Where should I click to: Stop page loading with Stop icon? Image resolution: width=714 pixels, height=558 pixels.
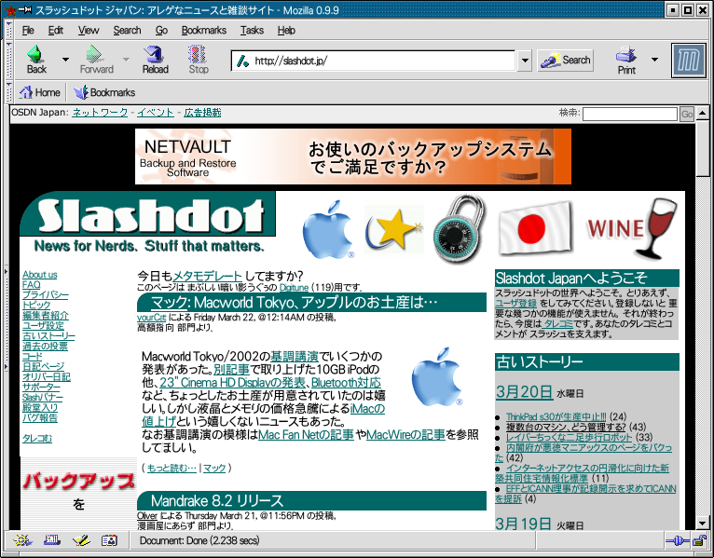tap(199, 60)
